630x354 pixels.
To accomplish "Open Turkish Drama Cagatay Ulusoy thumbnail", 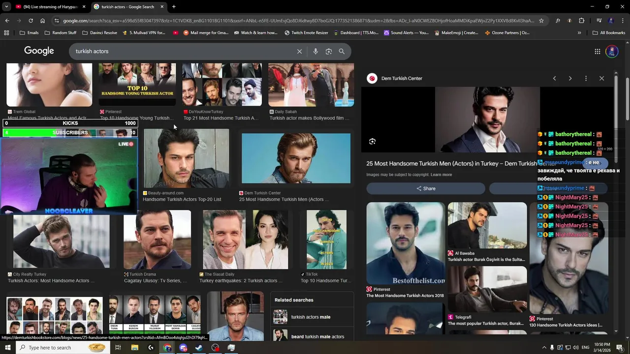I will [x=157, y=240].
